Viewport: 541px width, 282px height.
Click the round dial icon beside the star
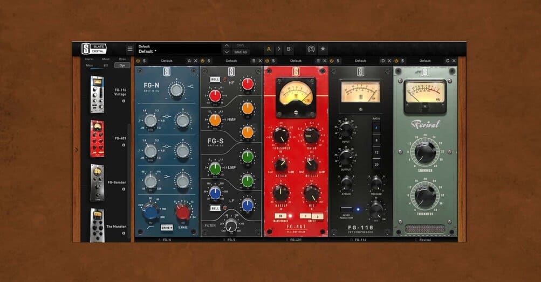click(x=311, y=49)
